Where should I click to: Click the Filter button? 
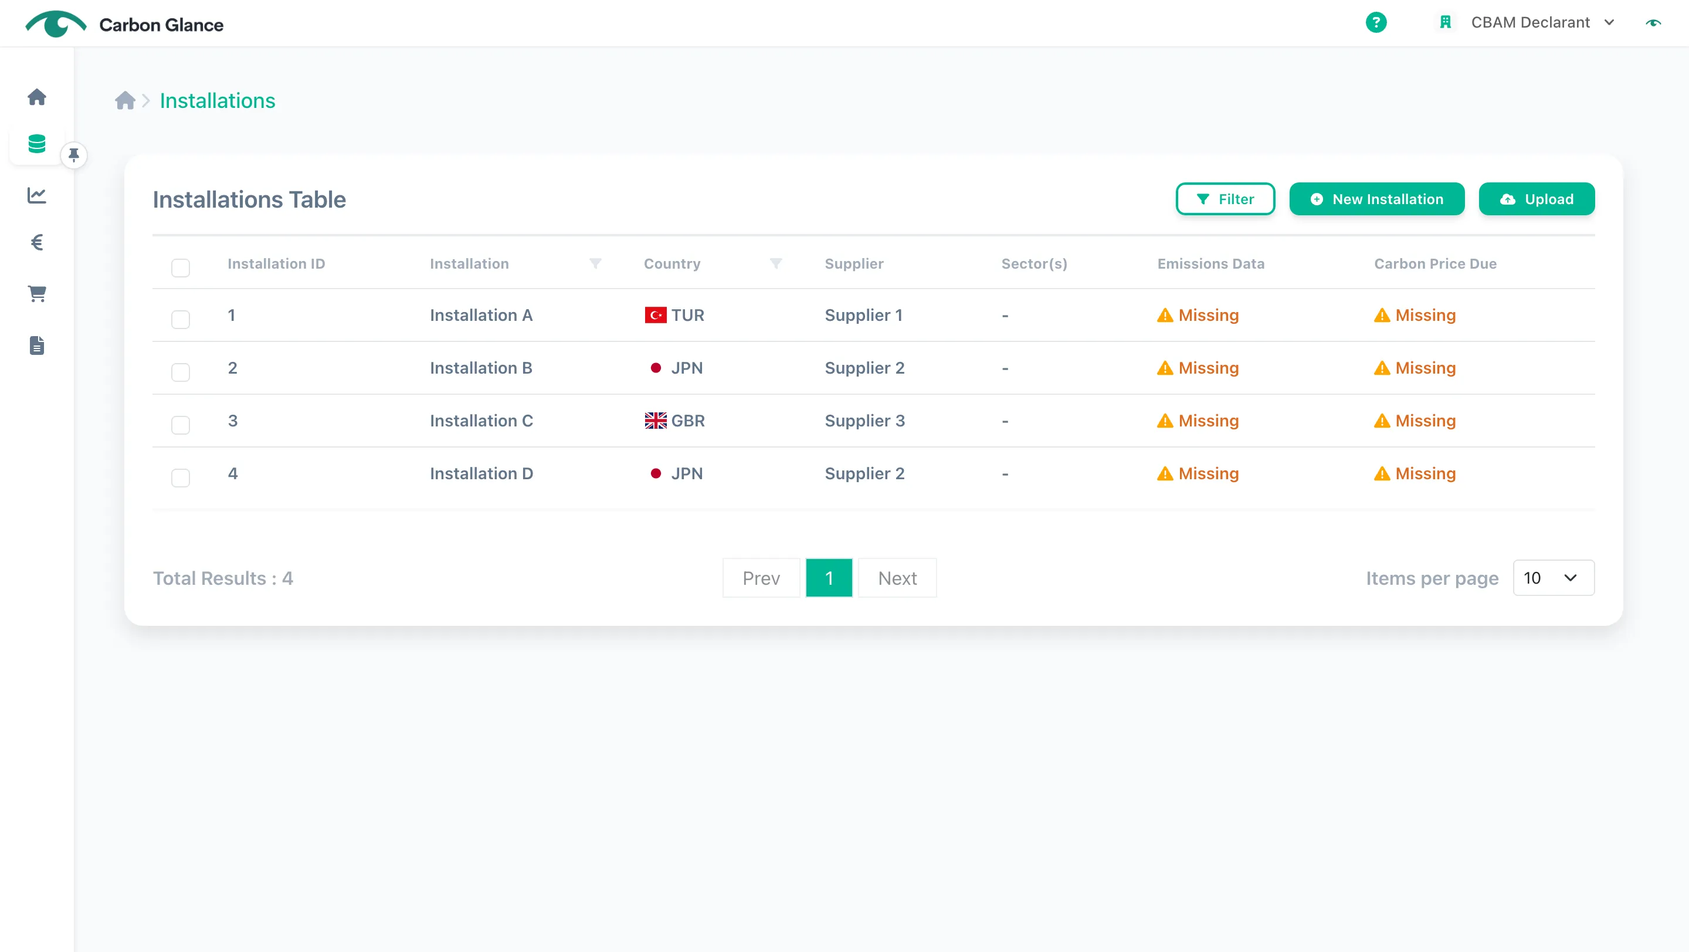tap(1225, 199)
